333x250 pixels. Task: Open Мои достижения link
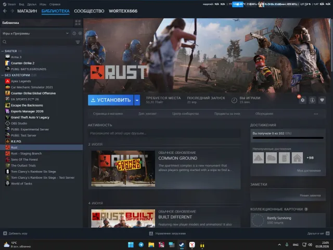pos(309,170)
